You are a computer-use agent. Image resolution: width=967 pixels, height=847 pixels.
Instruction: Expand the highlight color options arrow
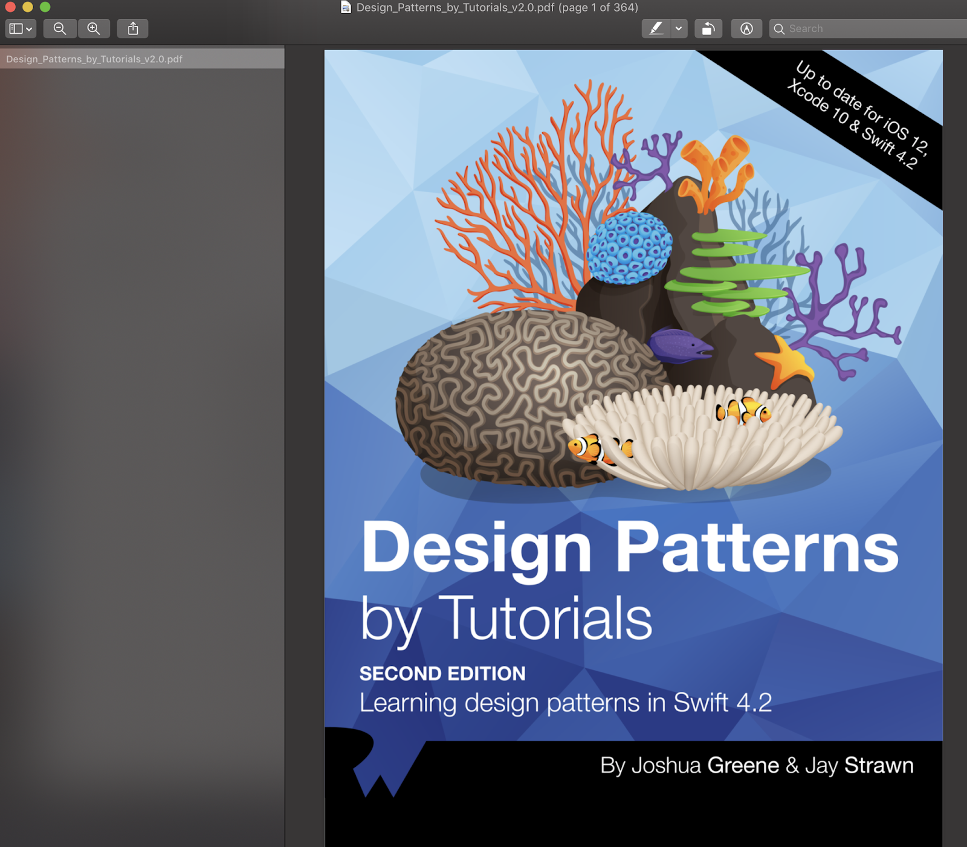pyautogui.click(x=679, y=28)
